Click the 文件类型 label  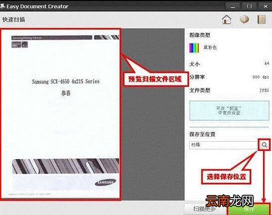[200, 90]
